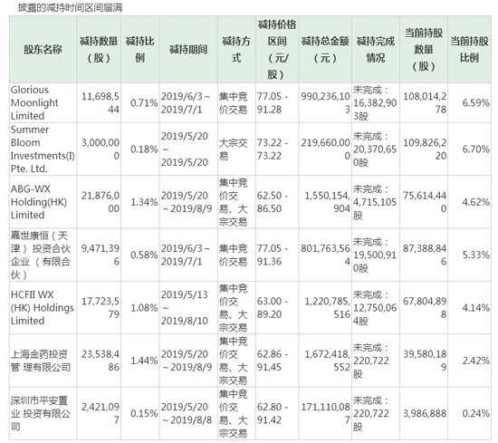
Task: Click the 当前持股比例 column header
Action: tap(469, 50)
